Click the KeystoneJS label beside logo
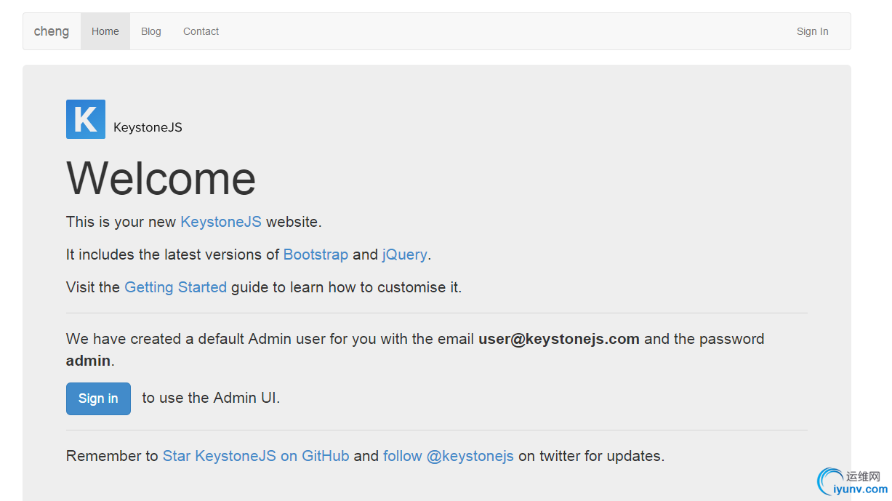The height and width of the screenshot is (501, 892). coord(148,128)
